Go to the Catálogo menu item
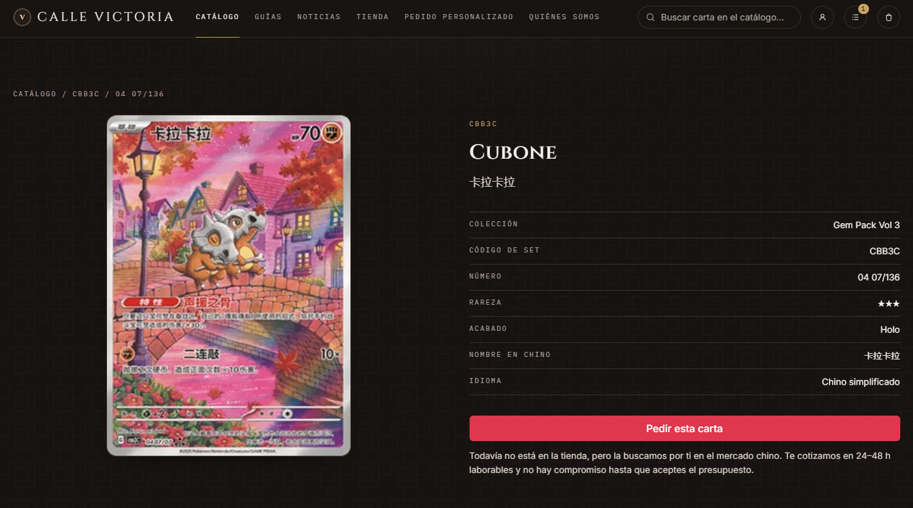This screenshot has width=913, height=508. pyautogui.click(x=217, y=17)
